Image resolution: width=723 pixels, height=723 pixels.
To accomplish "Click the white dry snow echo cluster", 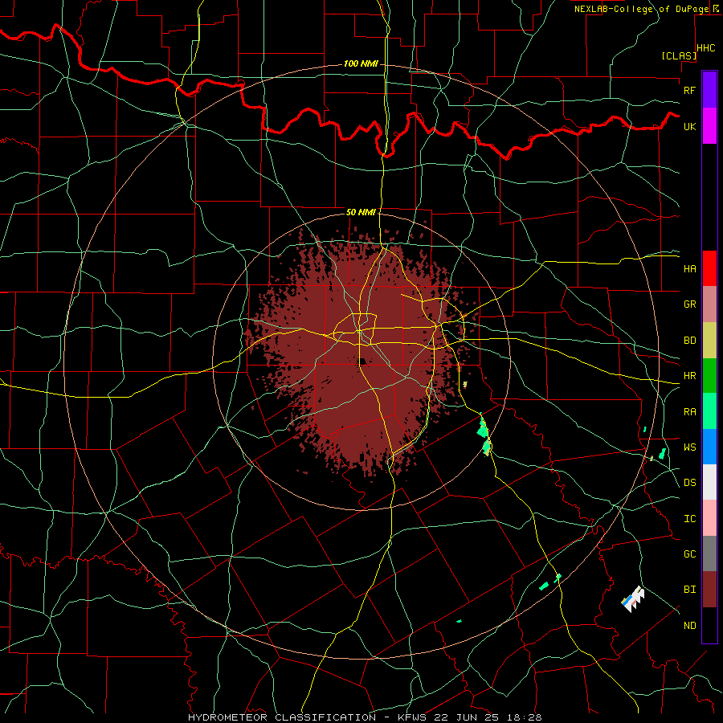I will [x=634, y=599].
